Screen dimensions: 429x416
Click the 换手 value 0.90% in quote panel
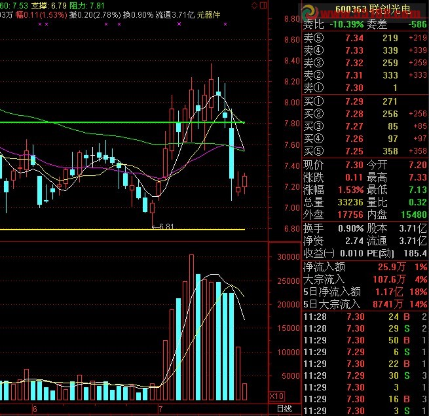pos(351,228)
